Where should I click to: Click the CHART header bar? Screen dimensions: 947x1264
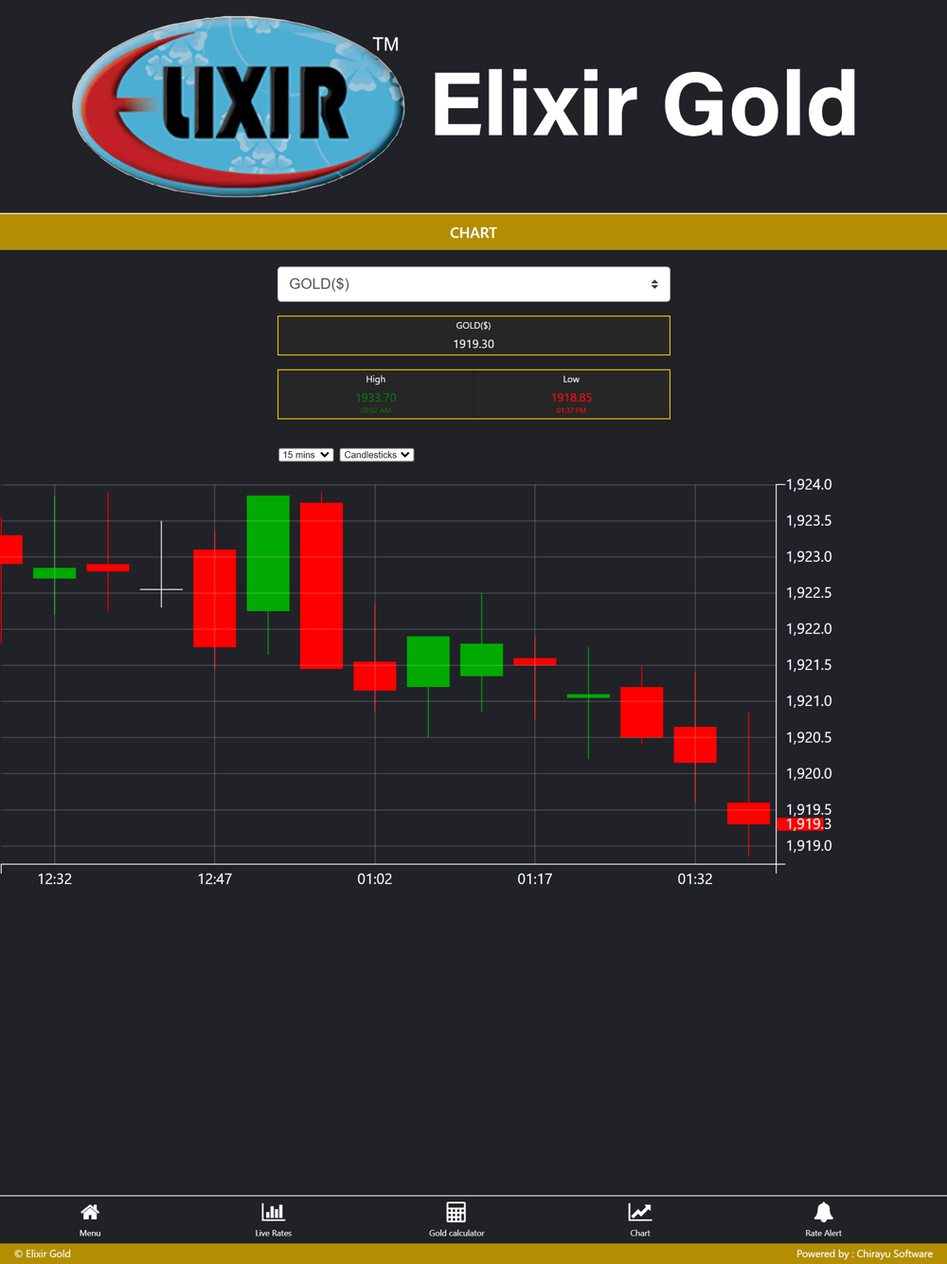(x=473, y=232)
